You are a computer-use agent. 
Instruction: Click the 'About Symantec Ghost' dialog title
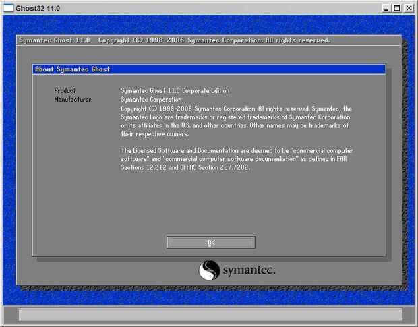click(73, 69)
